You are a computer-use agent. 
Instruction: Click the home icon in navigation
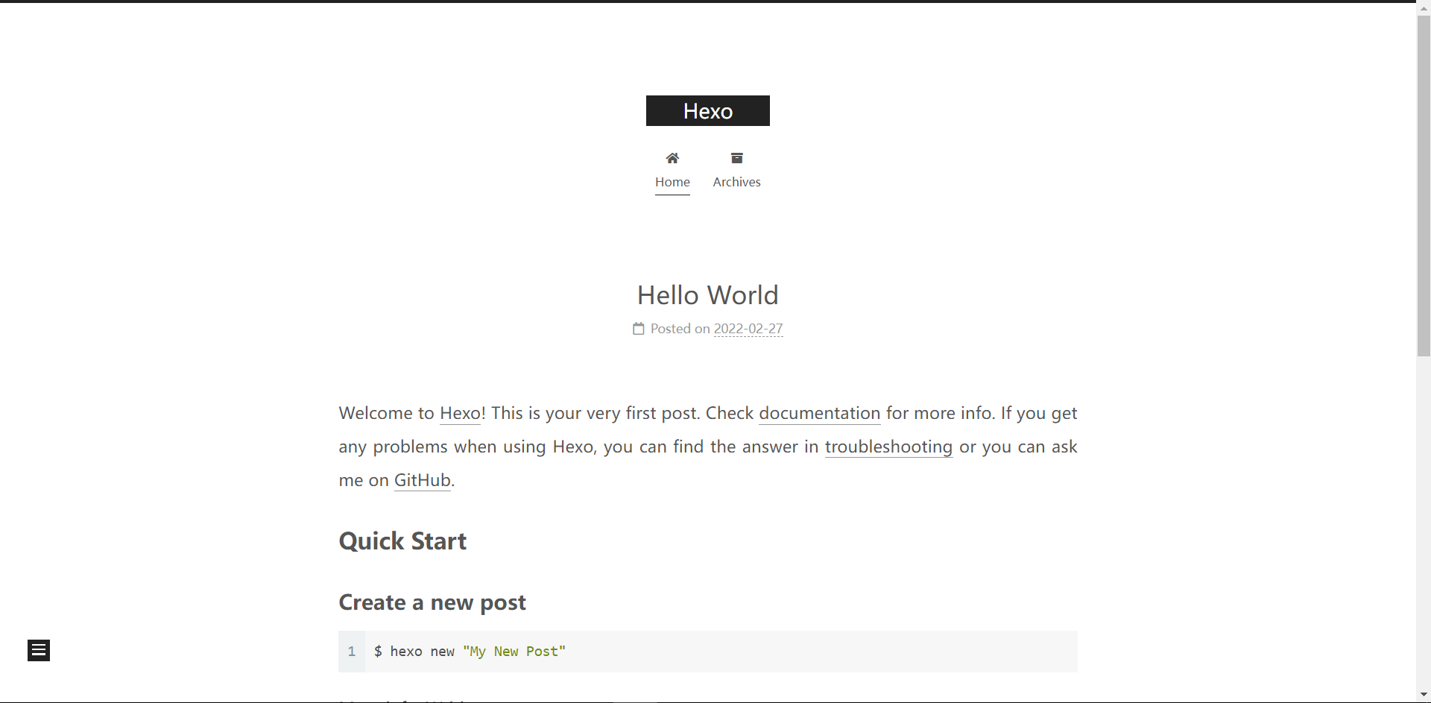(x=672, y=158)
